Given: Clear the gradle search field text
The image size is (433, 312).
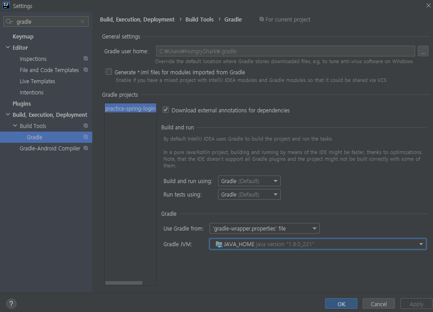Looking at the screenshot, I should (82, 21).
